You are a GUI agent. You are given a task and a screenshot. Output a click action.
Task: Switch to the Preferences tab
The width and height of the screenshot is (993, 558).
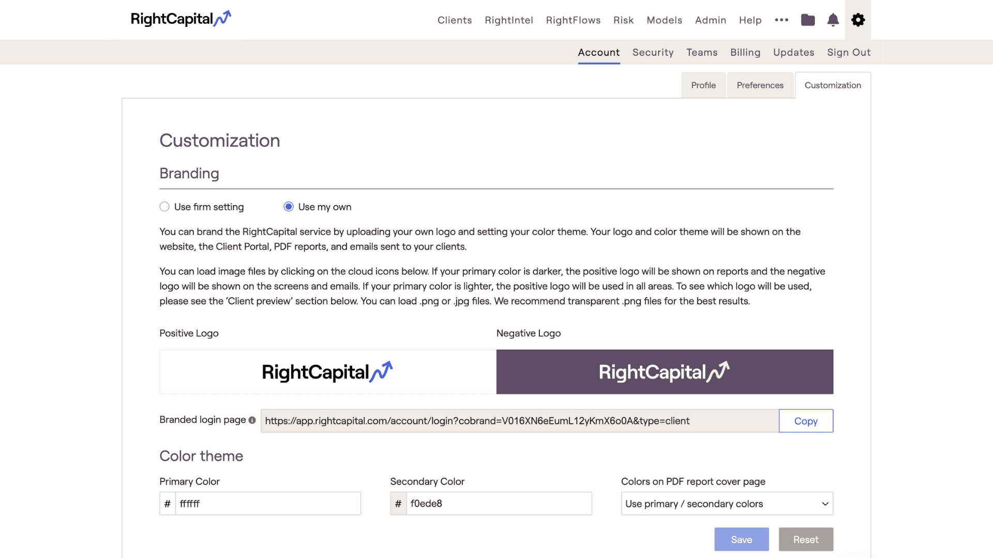[x=760, y=85]
